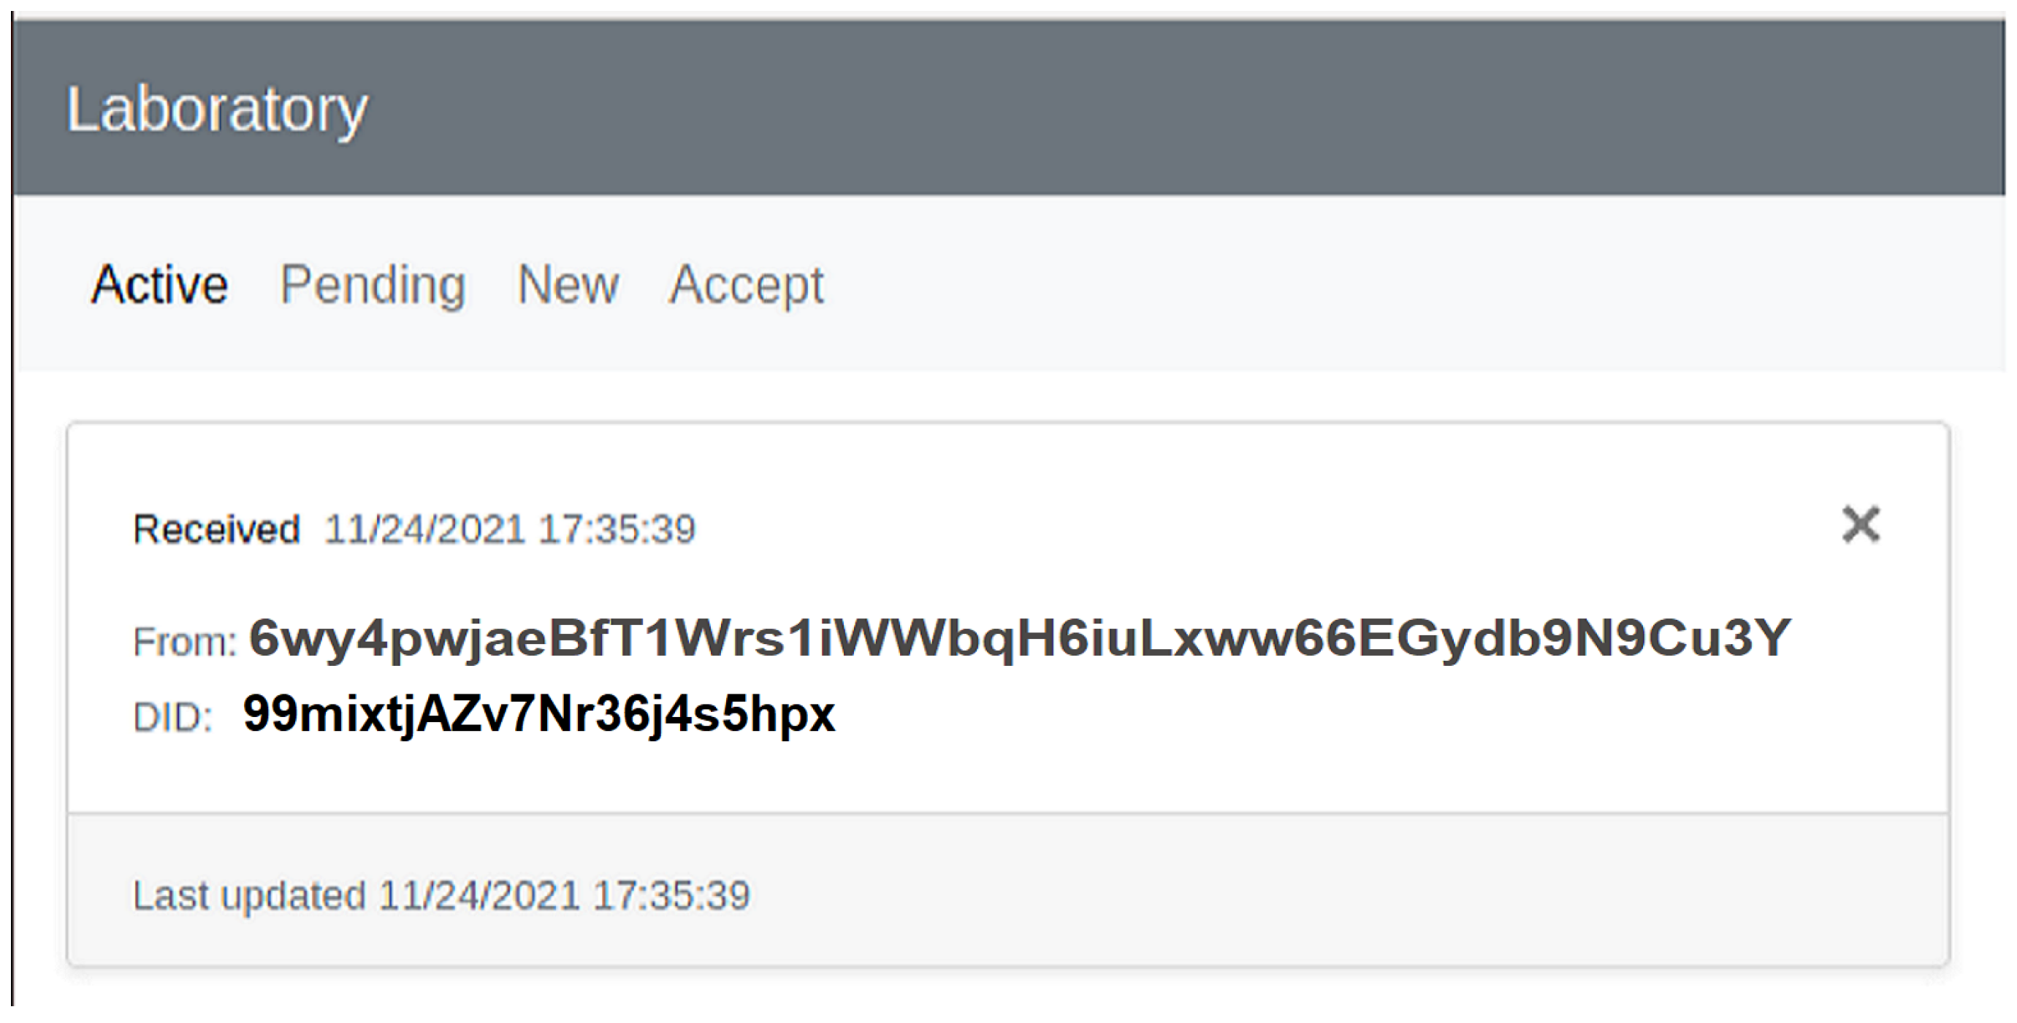Screen dimensions: 2017x1023
Task: Click the empty gray area of the card footer
Action: pos(1331,895)
